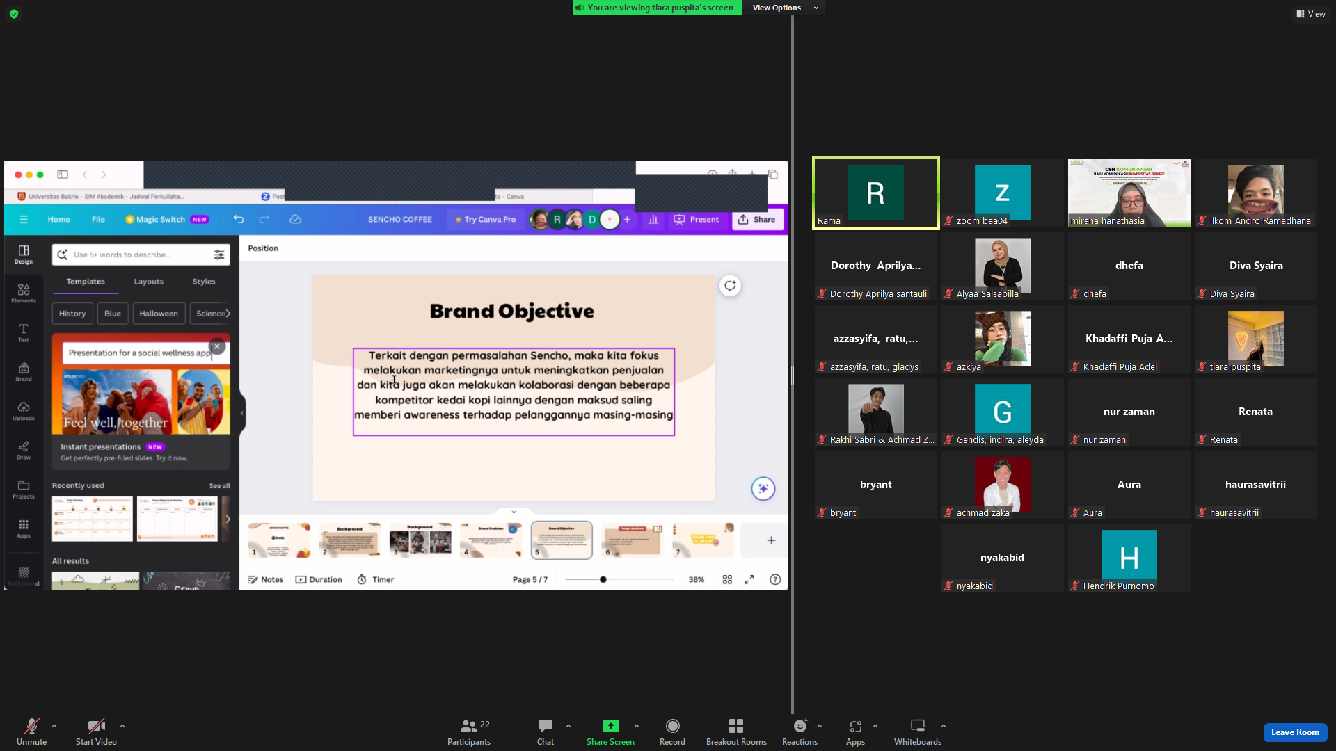Click the Canva magic assistant sparkle button

tap(763, 489)
